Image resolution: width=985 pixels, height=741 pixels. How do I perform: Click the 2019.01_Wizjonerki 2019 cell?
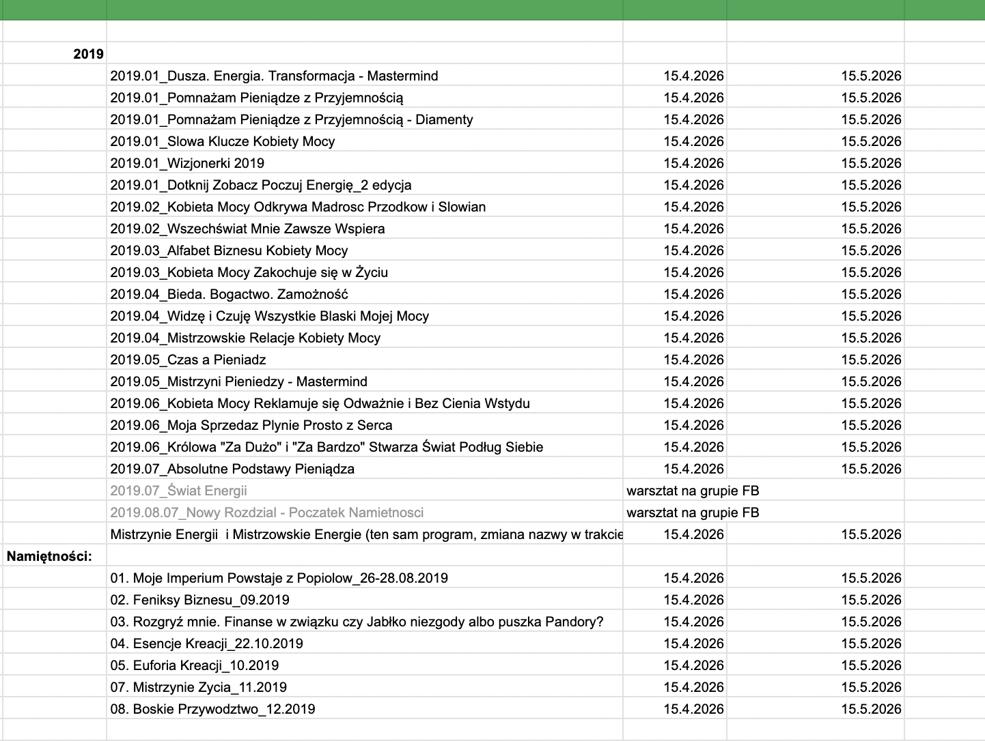click(x=187, y=163)
